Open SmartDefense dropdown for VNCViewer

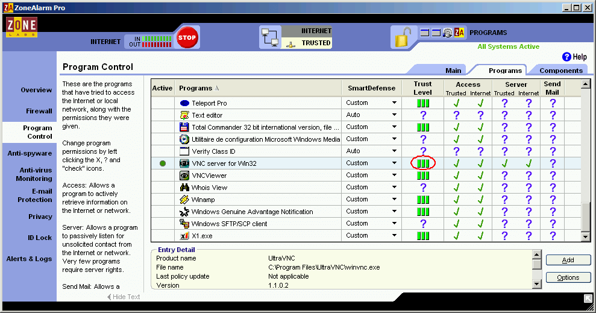(x=394, y=175)
